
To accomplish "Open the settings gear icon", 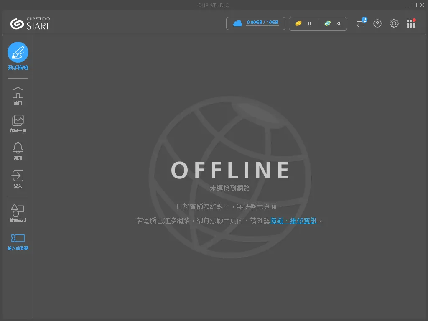I will (394, 23).
